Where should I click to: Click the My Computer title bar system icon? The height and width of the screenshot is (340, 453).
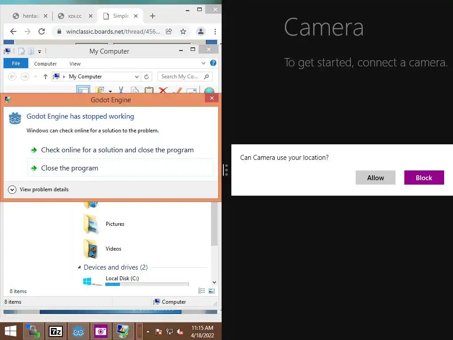coord(7,51)
